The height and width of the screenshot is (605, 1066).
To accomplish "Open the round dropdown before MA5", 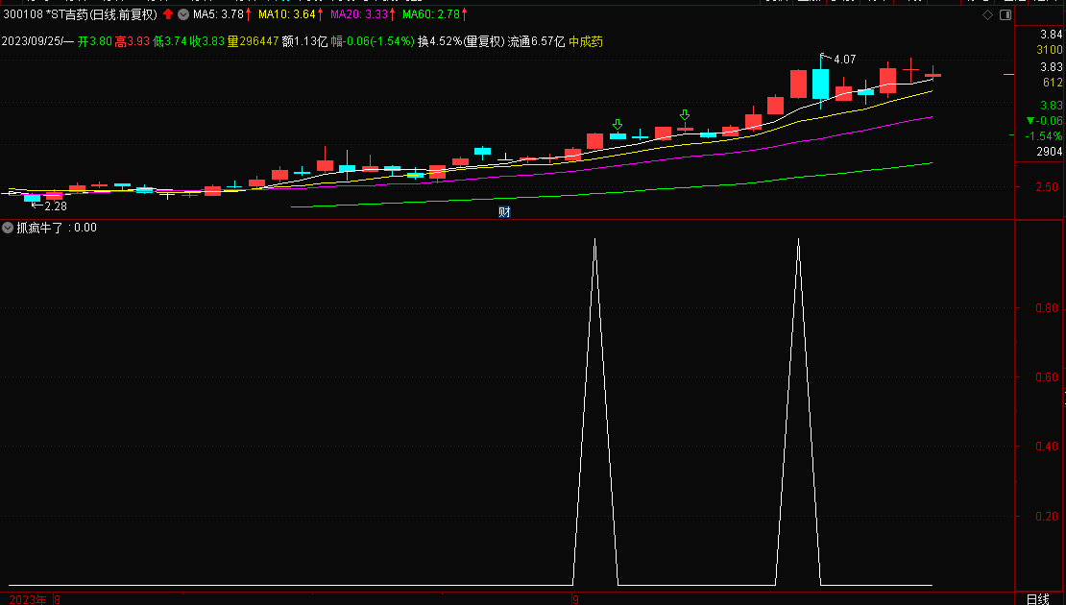I will [x=182, y=14].
